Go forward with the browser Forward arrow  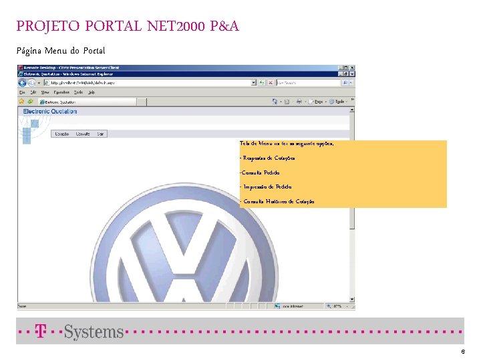point(31,83)
